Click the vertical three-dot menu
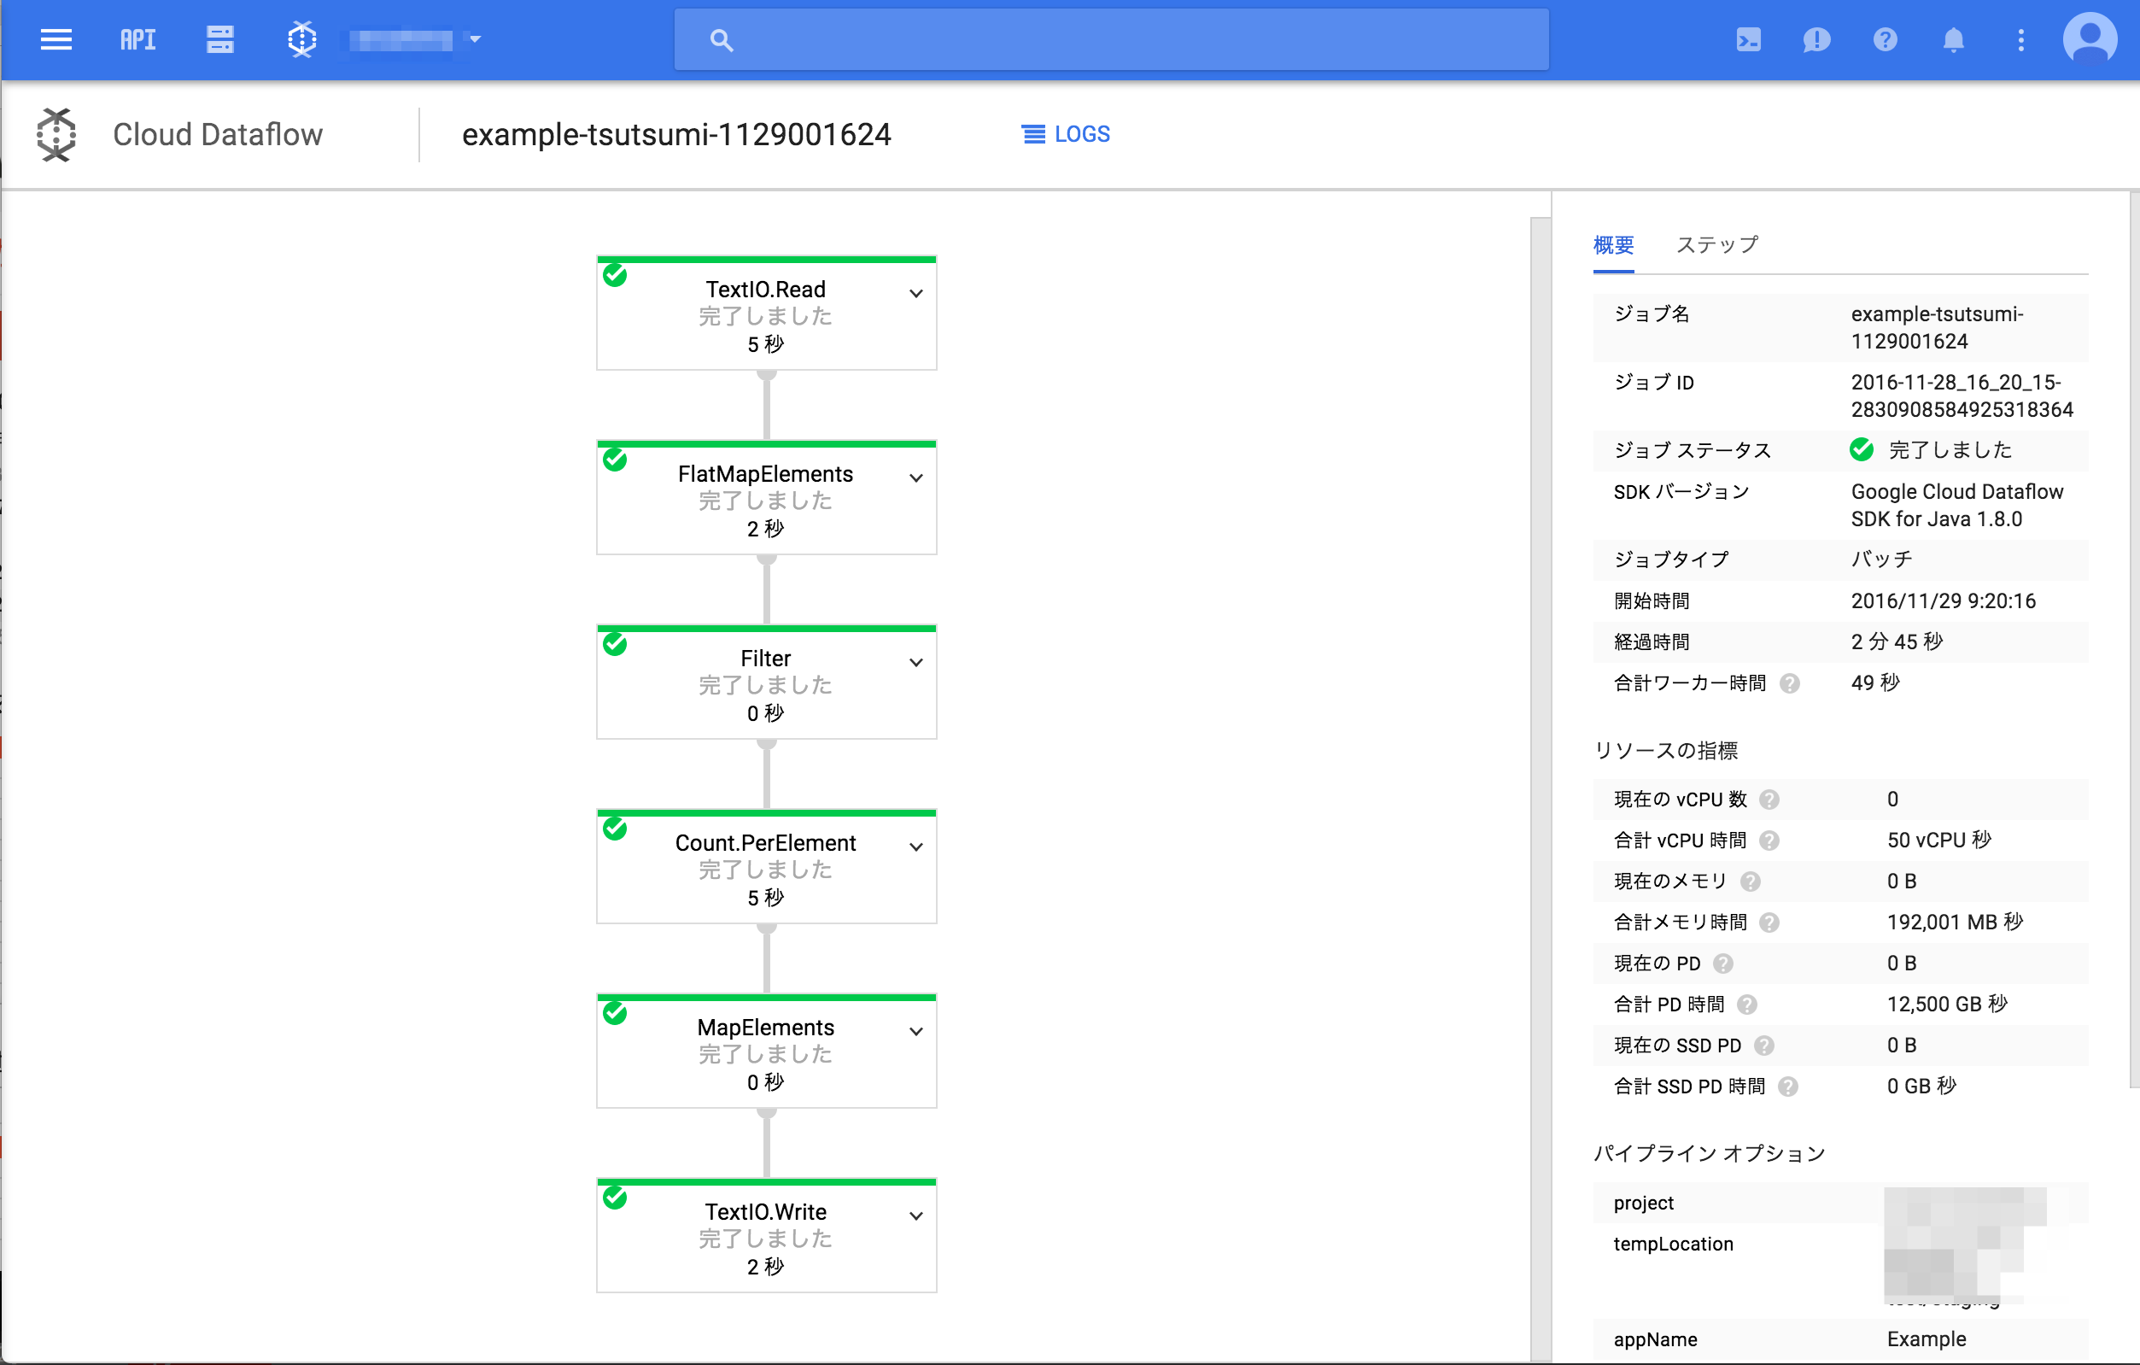The height and width of the screenshot is (1365, 2140). tap(2021, 39)
